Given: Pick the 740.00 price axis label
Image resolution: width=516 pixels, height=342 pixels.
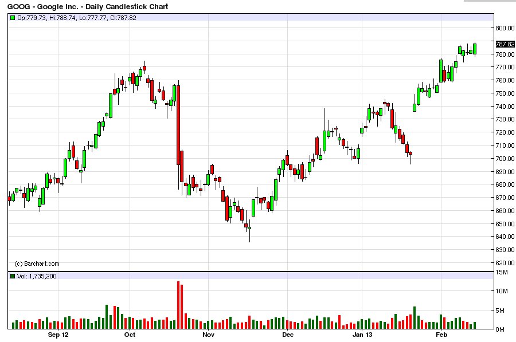Looking at the screenshot, I should (505, 107).
